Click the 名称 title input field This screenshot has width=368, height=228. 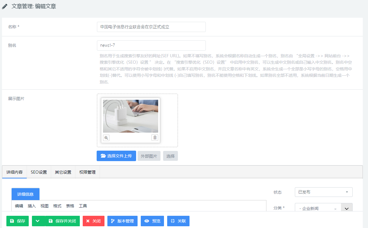pos(151,27)
